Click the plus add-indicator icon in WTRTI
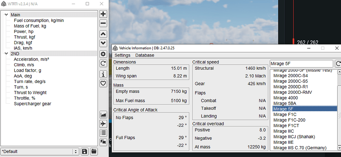Image resolution: width=341 pixels, height=157 pixels. [x=103, y=14]
